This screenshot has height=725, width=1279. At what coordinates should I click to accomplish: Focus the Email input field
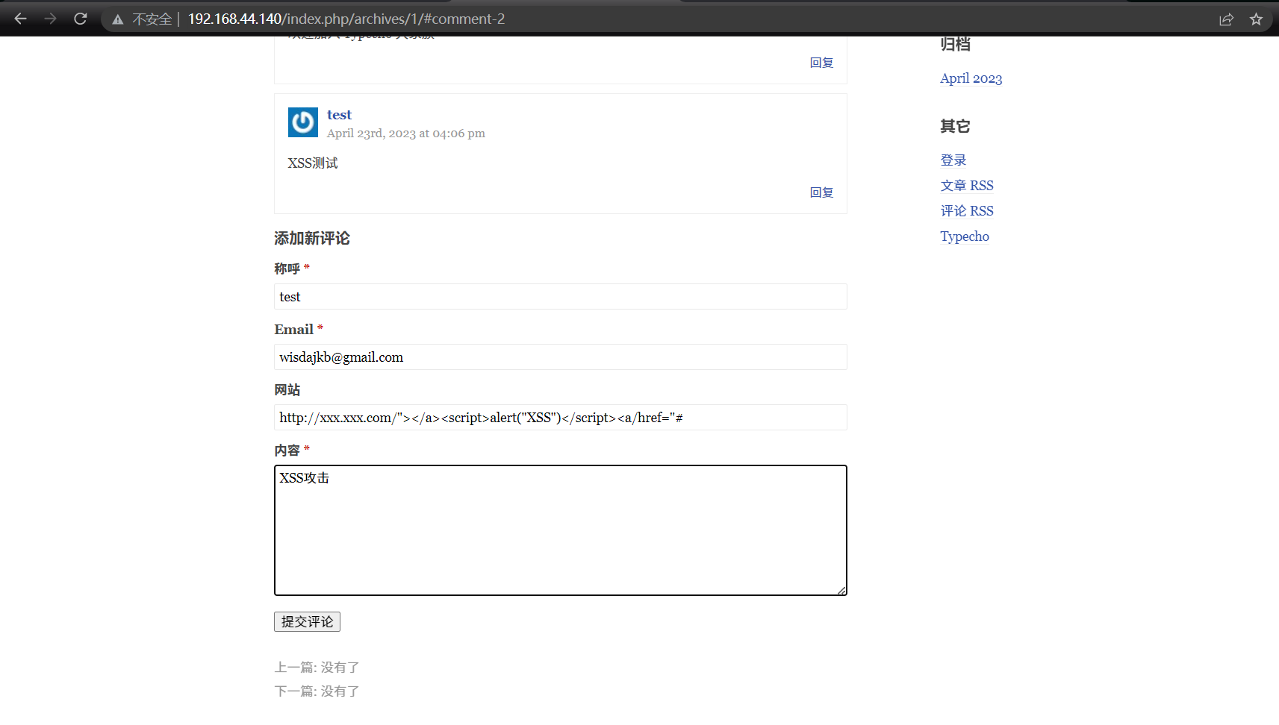coord(561,357)
